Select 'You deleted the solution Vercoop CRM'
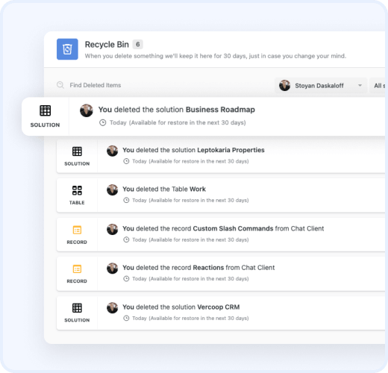This screenshot has height=373, width=388. pyautogui.click(x=181, y=307)
